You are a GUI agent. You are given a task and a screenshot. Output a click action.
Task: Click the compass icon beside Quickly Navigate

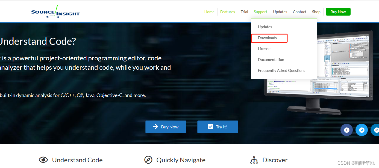pyautogui.click(x=148, y=160)
